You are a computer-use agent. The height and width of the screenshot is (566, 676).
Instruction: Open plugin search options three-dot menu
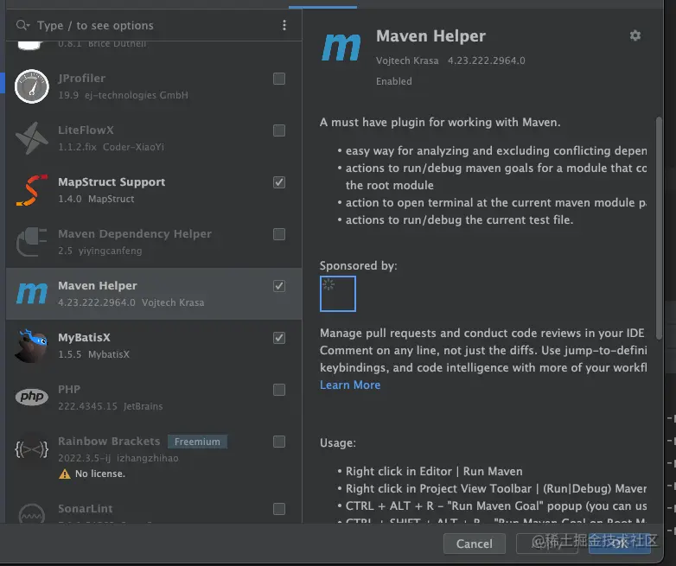pos(284,25)
